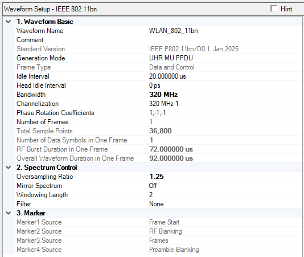Click the empty Comment value field

click(224, 40)
